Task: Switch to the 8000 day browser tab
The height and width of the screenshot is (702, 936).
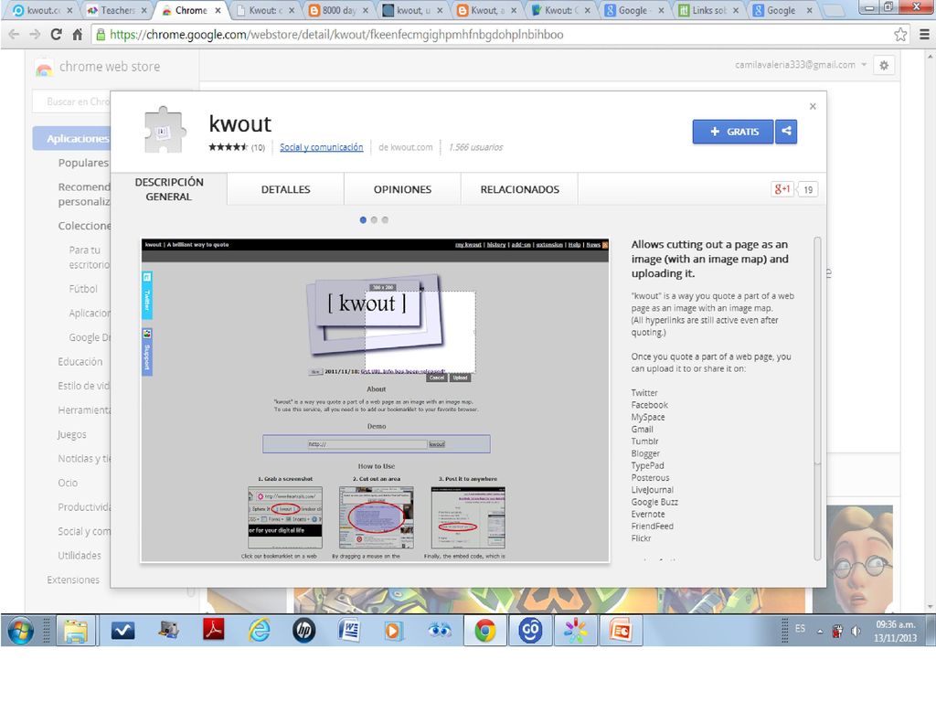Action: (338, 10)
